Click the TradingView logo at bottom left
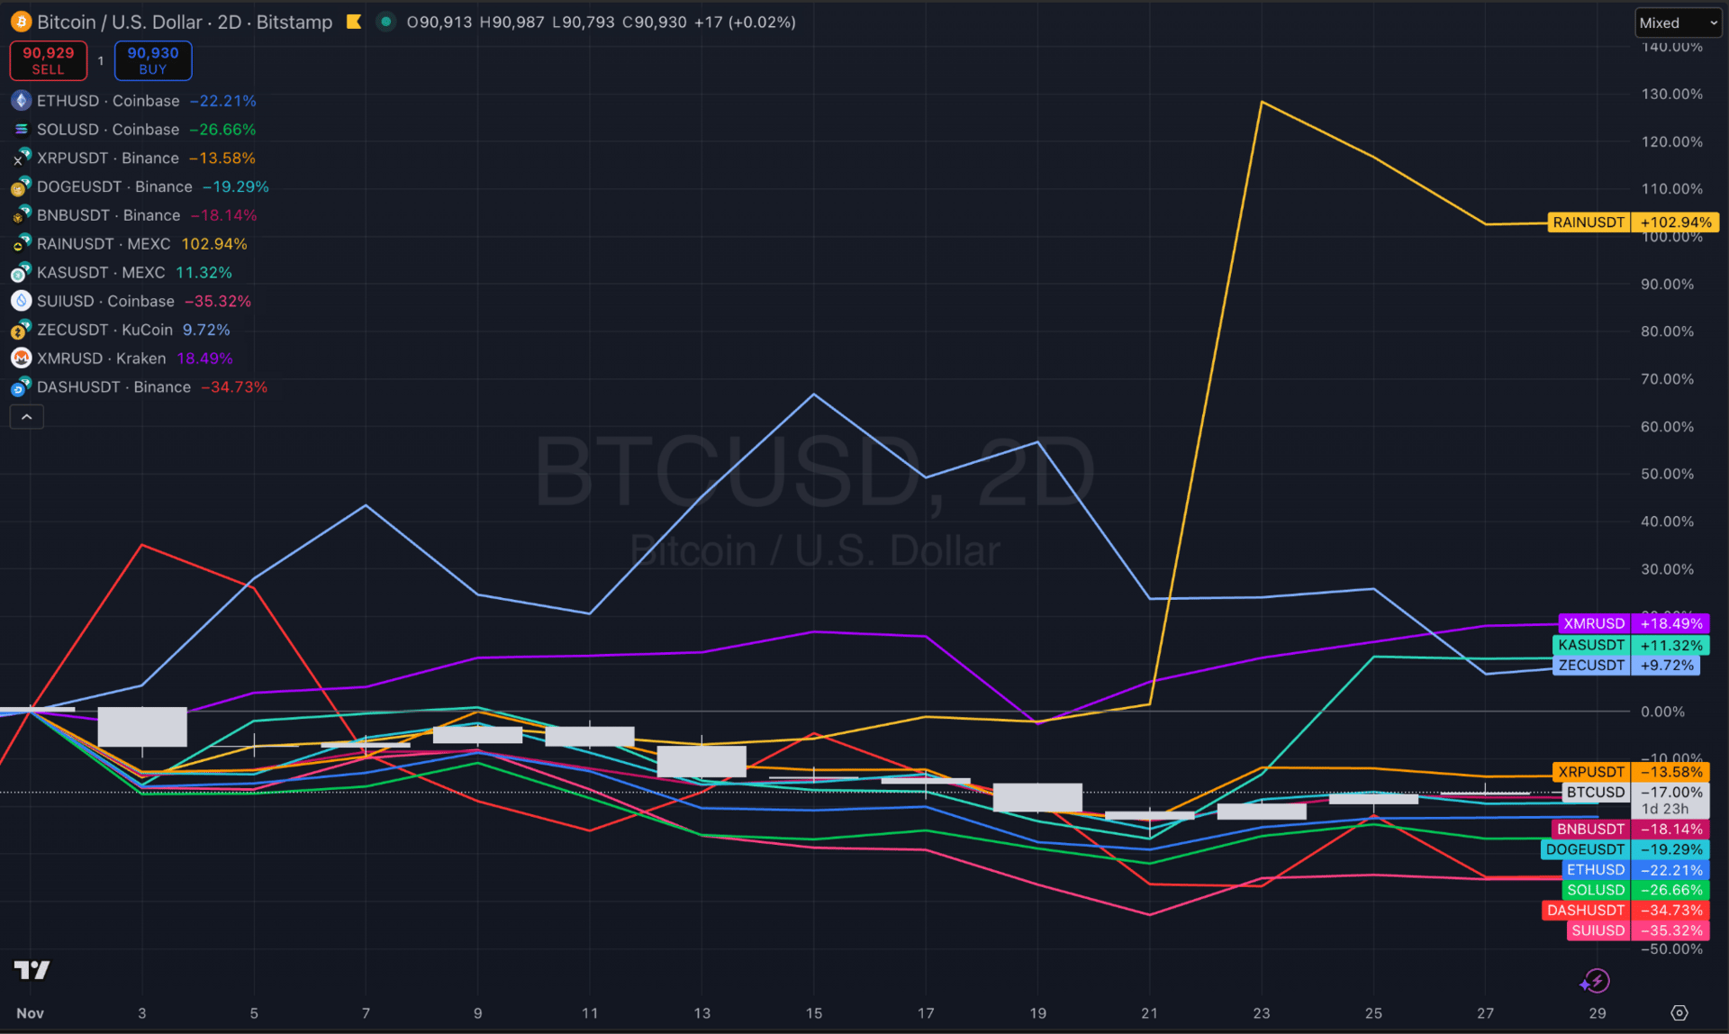This screenshot has width=1729, height=1034. [x=32, y=969]
